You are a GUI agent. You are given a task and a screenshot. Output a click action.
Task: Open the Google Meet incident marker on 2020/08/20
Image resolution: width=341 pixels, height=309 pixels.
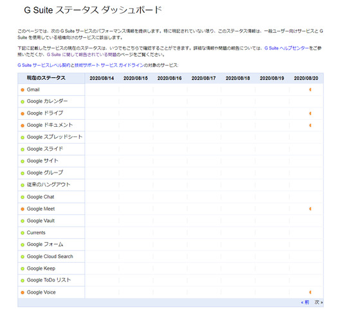click(x=310, y=209)
